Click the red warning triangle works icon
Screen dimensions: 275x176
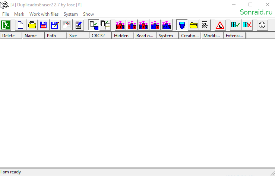(220, 25)
